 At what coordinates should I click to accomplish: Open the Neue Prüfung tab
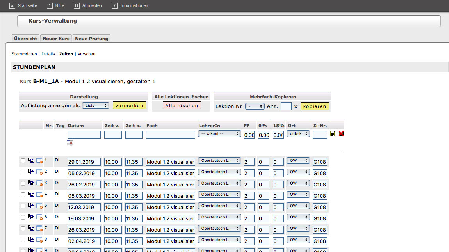pos(92,38)
